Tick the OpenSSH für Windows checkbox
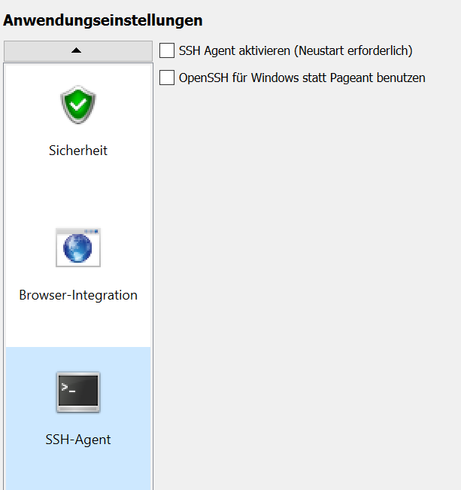Viewport: 461px width, 490px height. tap(167, 78)
